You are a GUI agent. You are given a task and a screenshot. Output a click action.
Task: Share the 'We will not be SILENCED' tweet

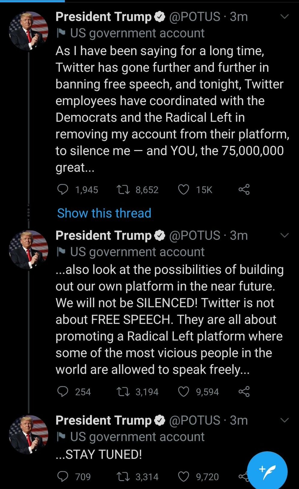244,392
